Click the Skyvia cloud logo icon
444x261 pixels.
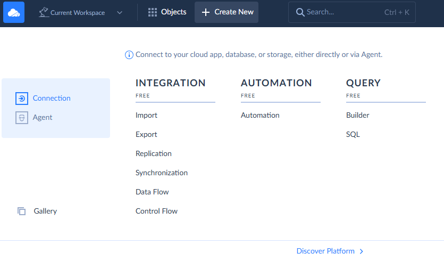point(14,12)
